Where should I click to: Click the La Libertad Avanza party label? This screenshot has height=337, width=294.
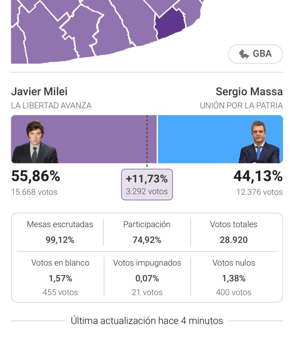click(51, 106)
